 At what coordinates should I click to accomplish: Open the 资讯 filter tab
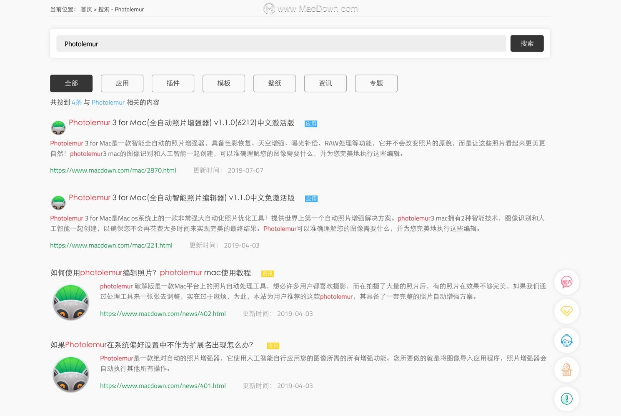click(326, 83)
